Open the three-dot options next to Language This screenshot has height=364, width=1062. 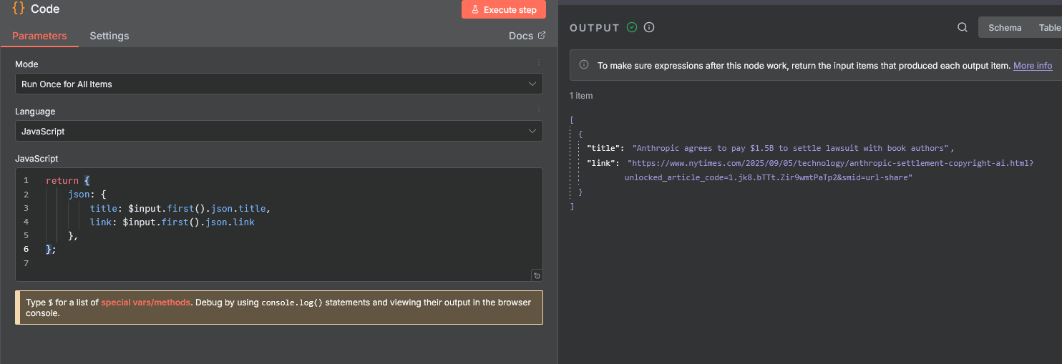pos(539,110)
